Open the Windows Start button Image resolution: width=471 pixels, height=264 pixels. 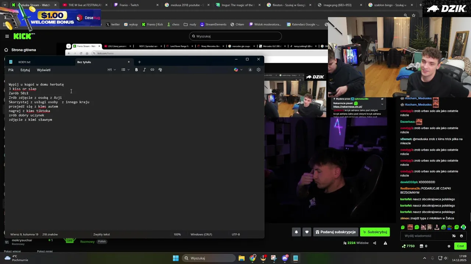(176, 258)
